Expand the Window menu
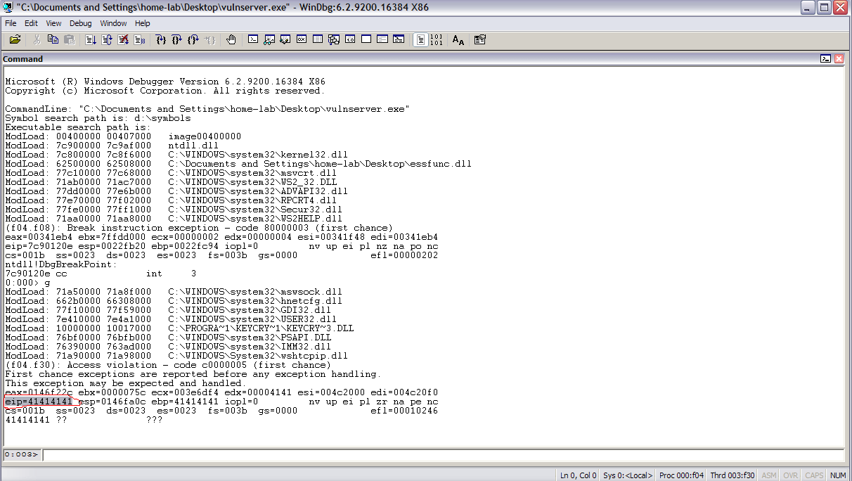This screenshot has width=852, height=481. click(113, 23)
